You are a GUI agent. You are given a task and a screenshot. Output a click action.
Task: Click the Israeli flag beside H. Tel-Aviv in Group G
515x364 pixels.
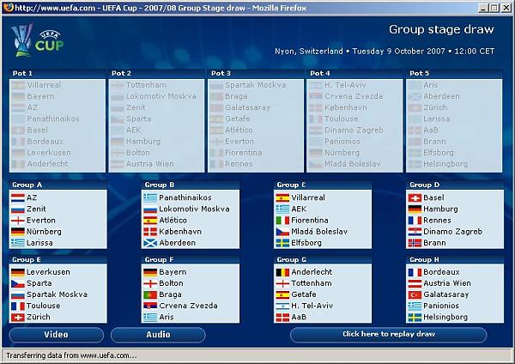[283, 306]
